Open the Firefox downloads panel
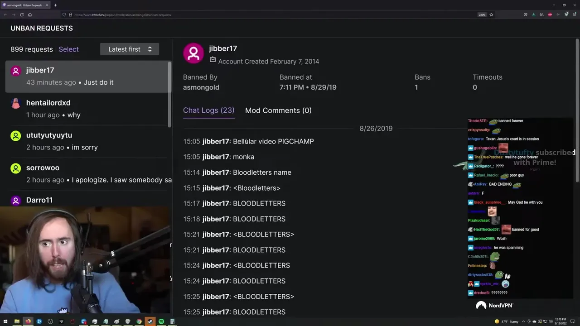580x326 pixels. (x=534, y=14)
